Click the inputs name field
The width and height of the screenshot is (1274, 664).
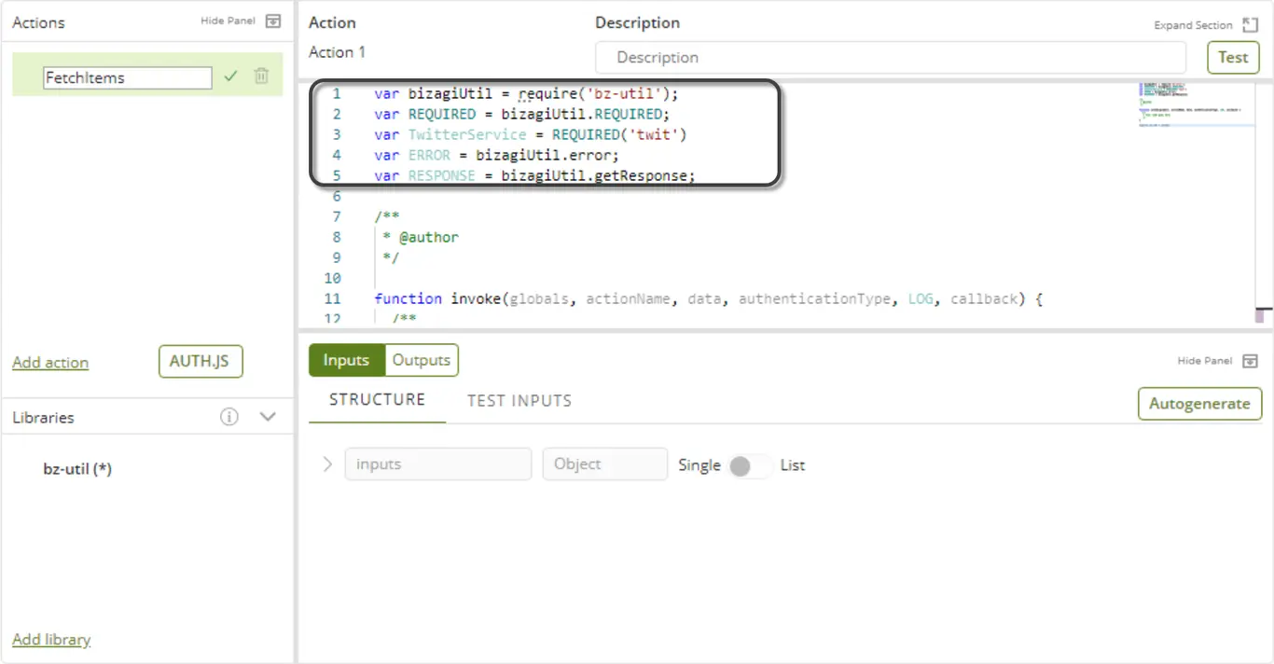tap(438, 464)
